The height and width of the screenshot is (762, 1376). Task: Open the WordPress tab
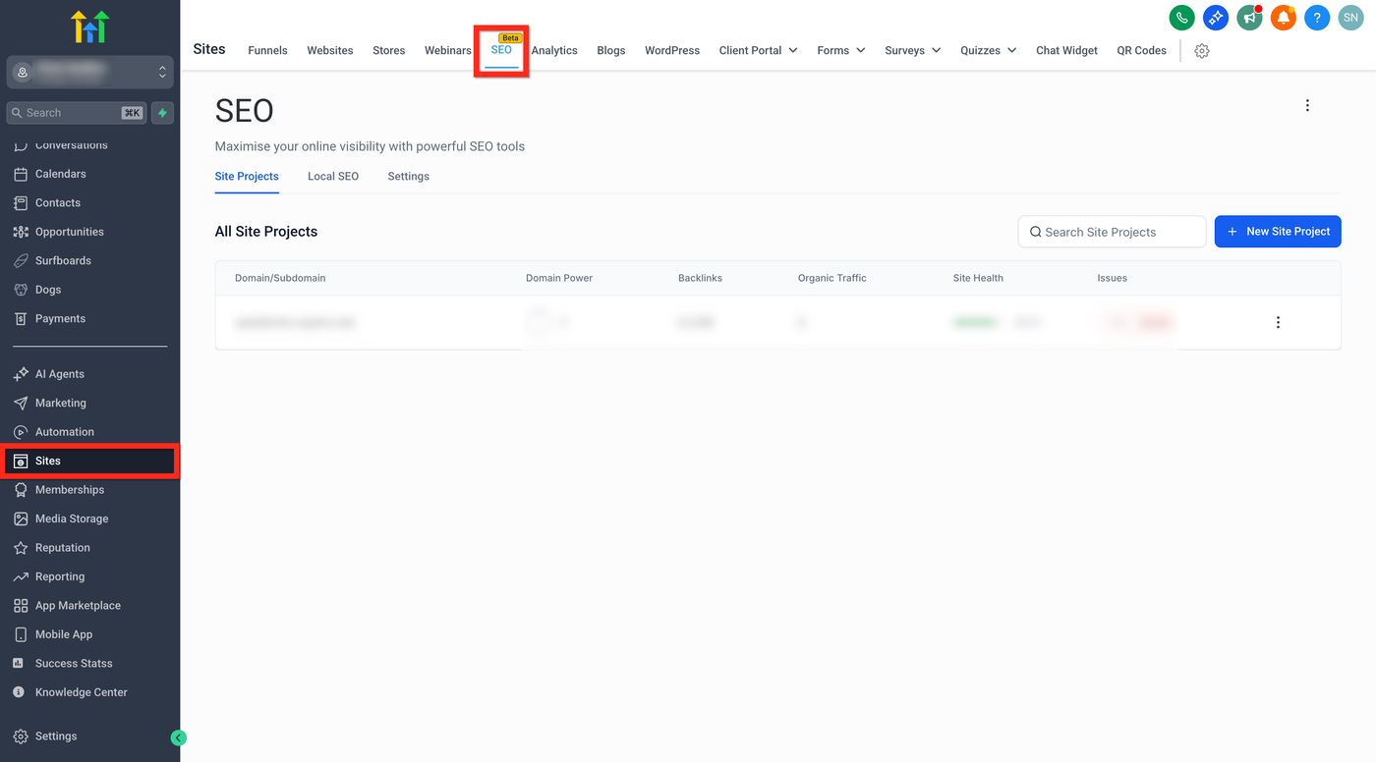point(672,50)
